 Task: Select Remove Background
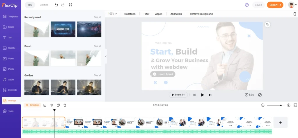[x=201, y=14]
